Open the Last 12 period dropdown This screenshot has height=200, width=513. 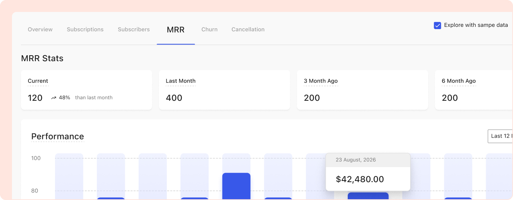500,136
